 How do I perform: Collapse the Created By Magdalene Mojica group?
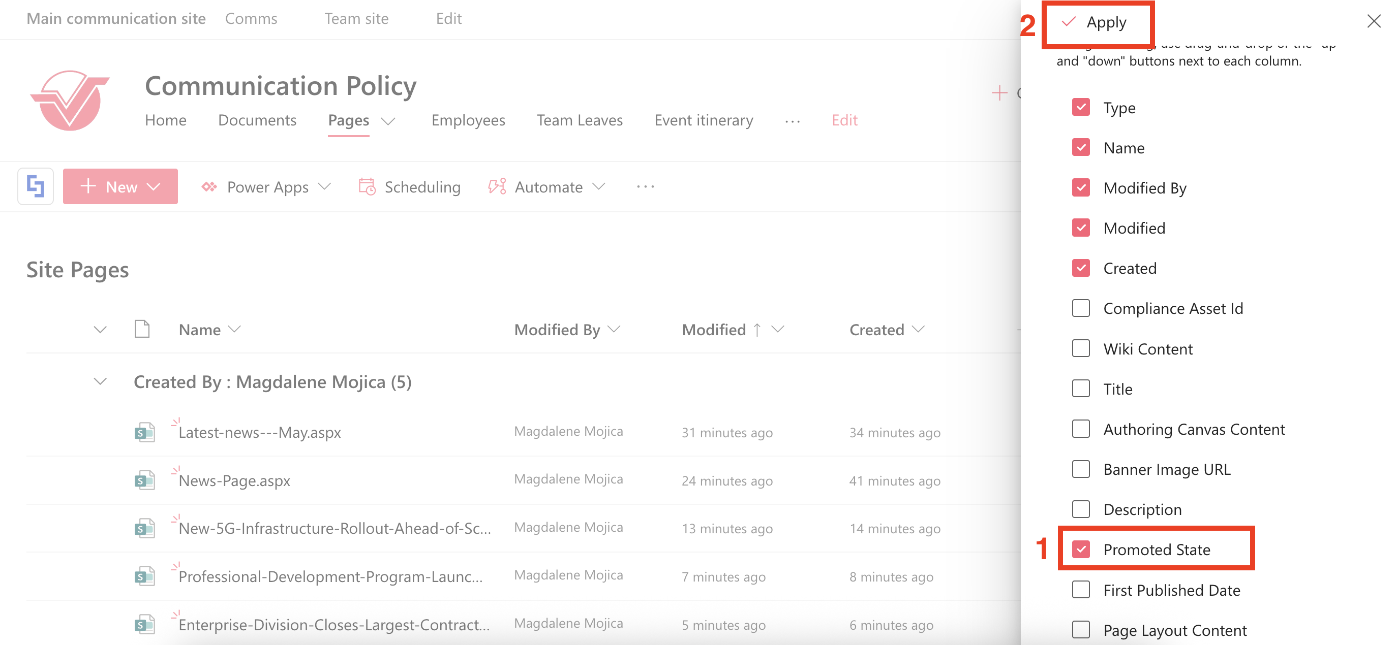100,382
